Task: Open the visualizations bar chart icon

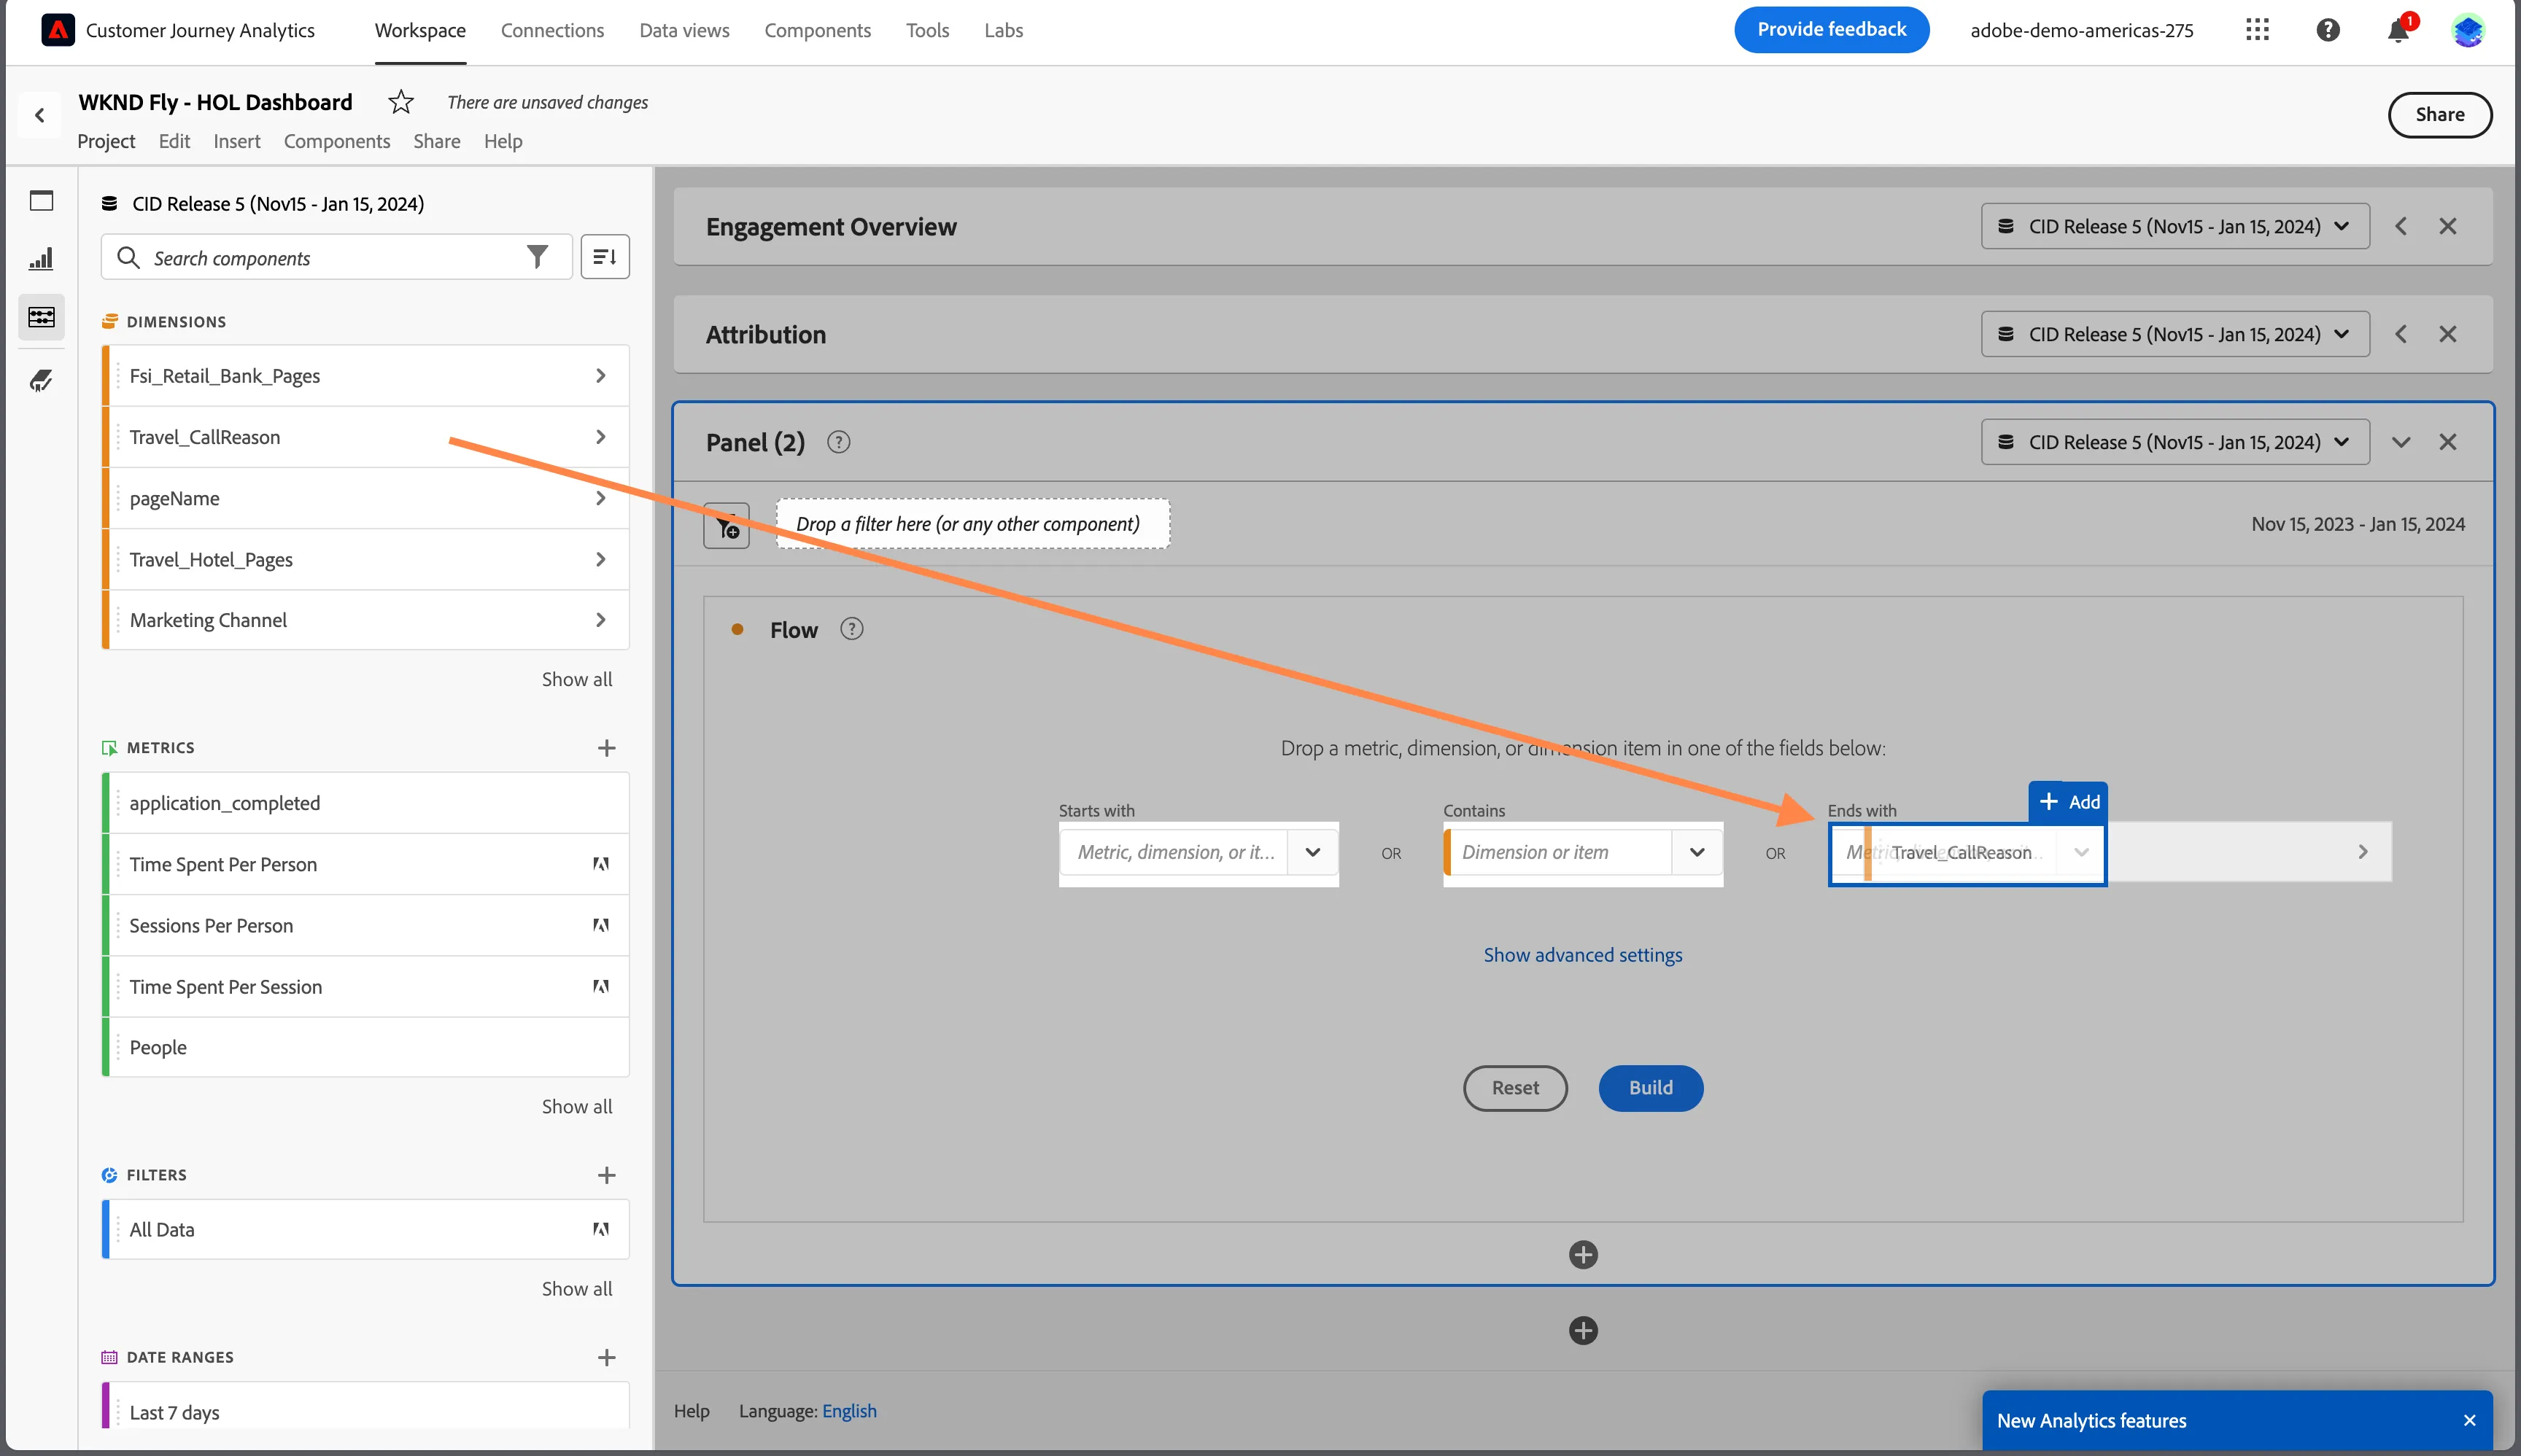Action: [x=41, y=259]
